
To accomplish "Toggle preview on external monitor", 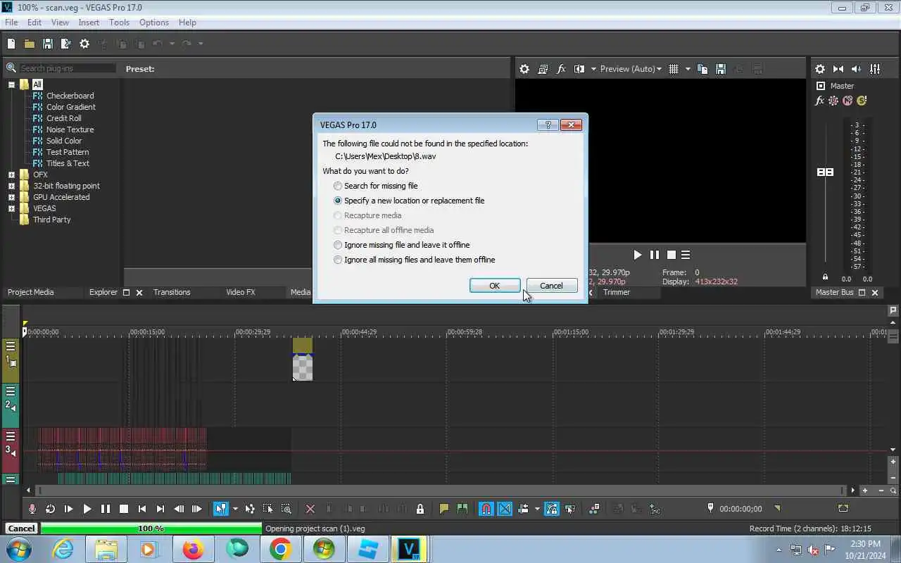I will click(543, 69).
